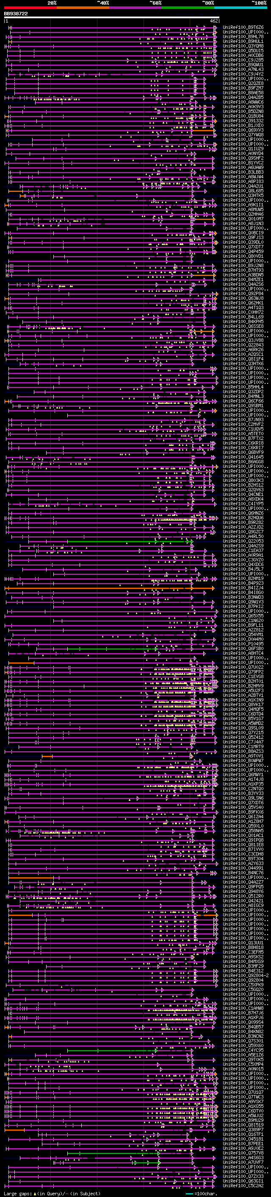
Task: Click the query end position 462
Action: click(x=213, y=21)
